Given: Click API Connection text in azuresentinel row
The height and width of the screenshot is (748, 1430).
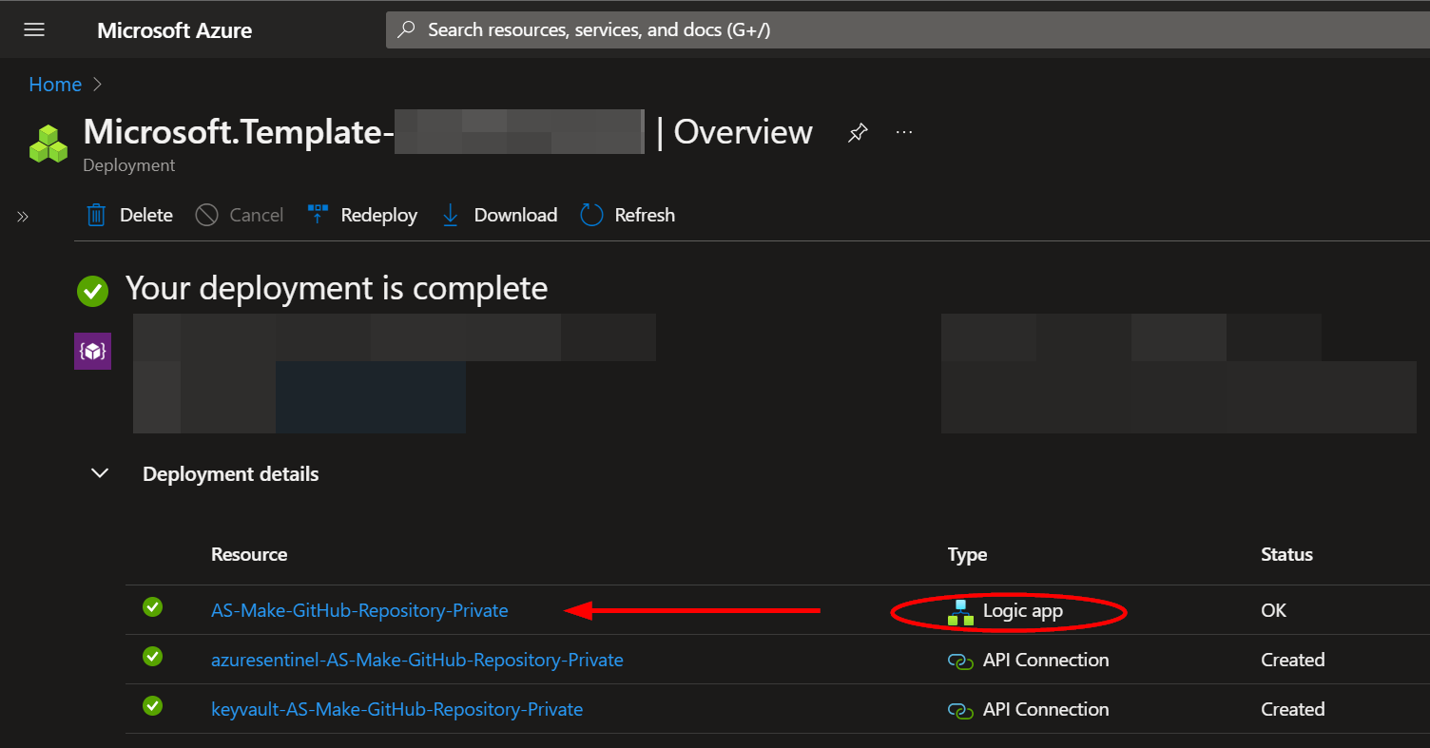Looking at the screenshot, I should point(1046,660).
